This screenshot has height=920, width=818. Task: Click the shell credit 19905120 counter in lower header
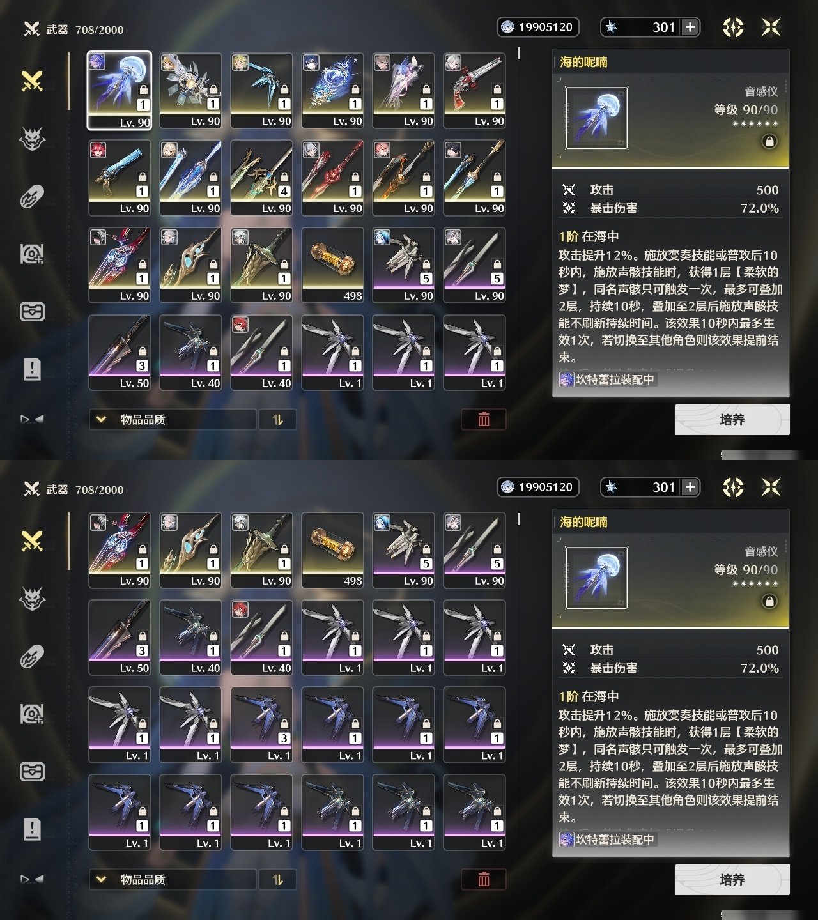point(538,487)
